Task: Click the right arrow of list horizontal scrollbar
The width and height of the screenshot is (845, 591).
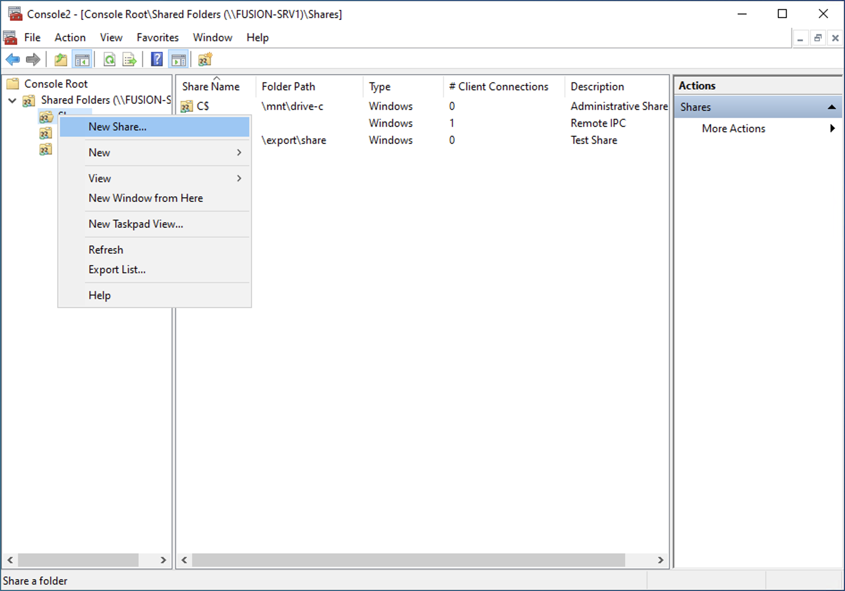Action: tap(660, 560)
